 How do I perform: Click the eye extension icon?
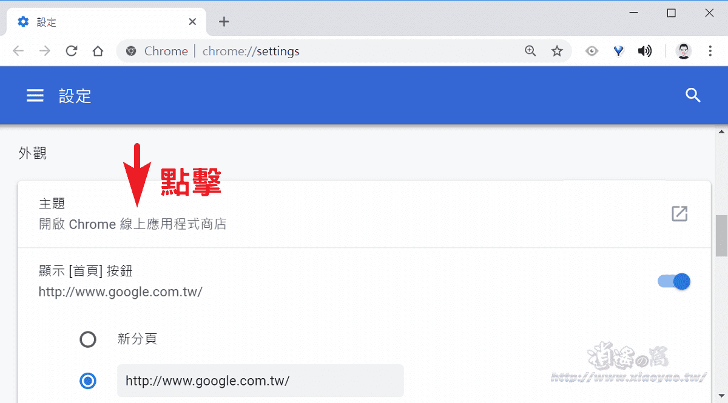pyautogui.click(x=591, y=51)
